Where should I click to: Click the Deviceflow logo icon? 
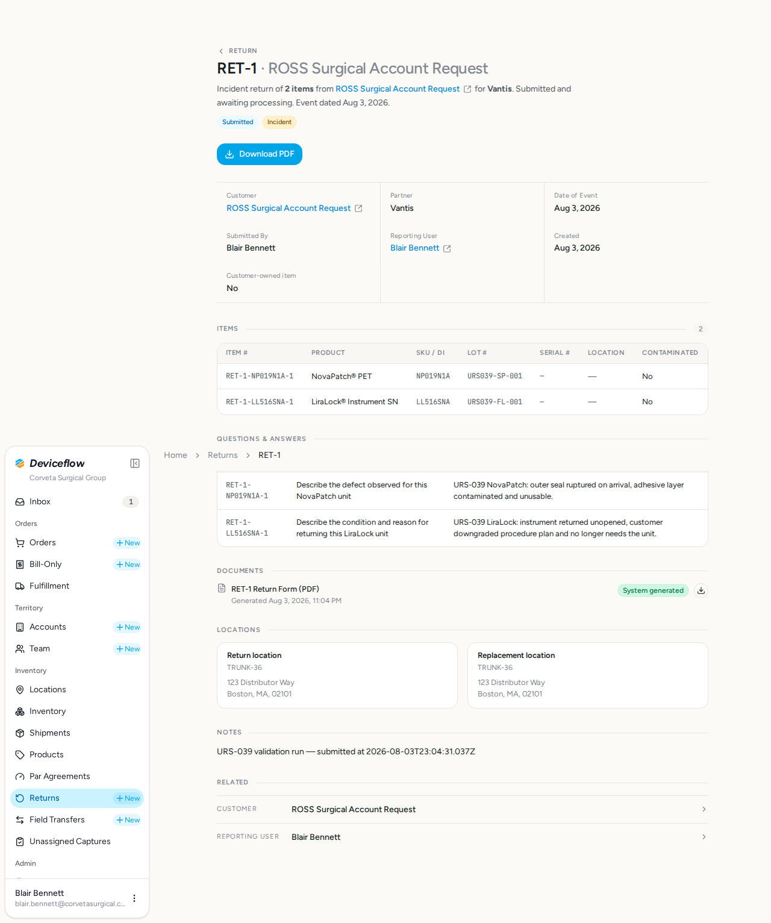coord(20,463)
